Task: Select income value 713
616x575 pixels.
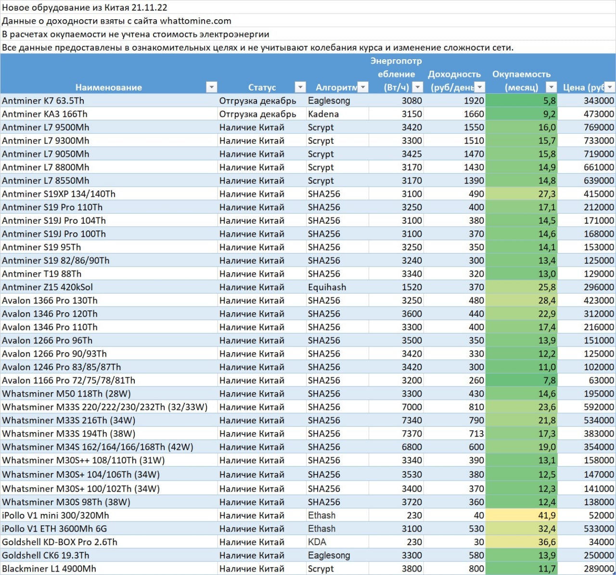Action: pyautogui.click(x=455, y=434)
